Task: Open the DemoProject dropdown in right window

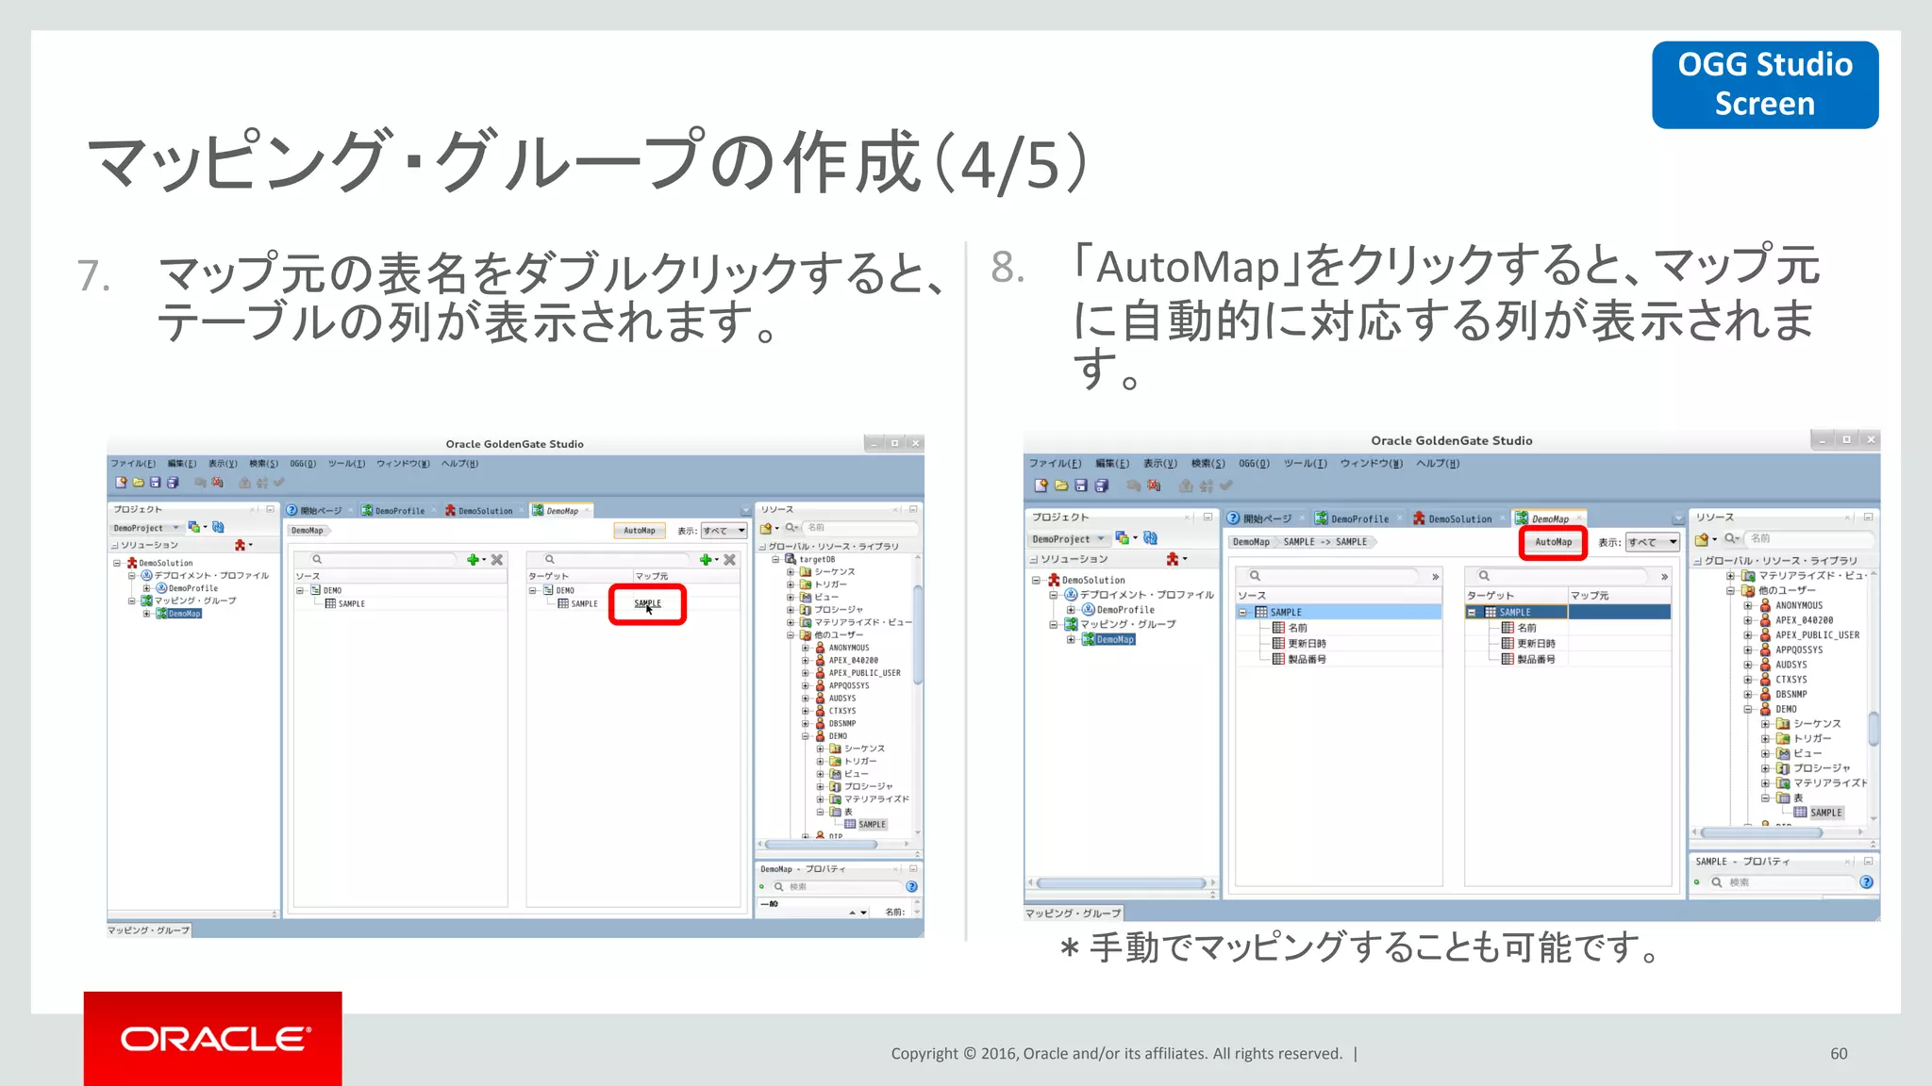Action: 1069,539
